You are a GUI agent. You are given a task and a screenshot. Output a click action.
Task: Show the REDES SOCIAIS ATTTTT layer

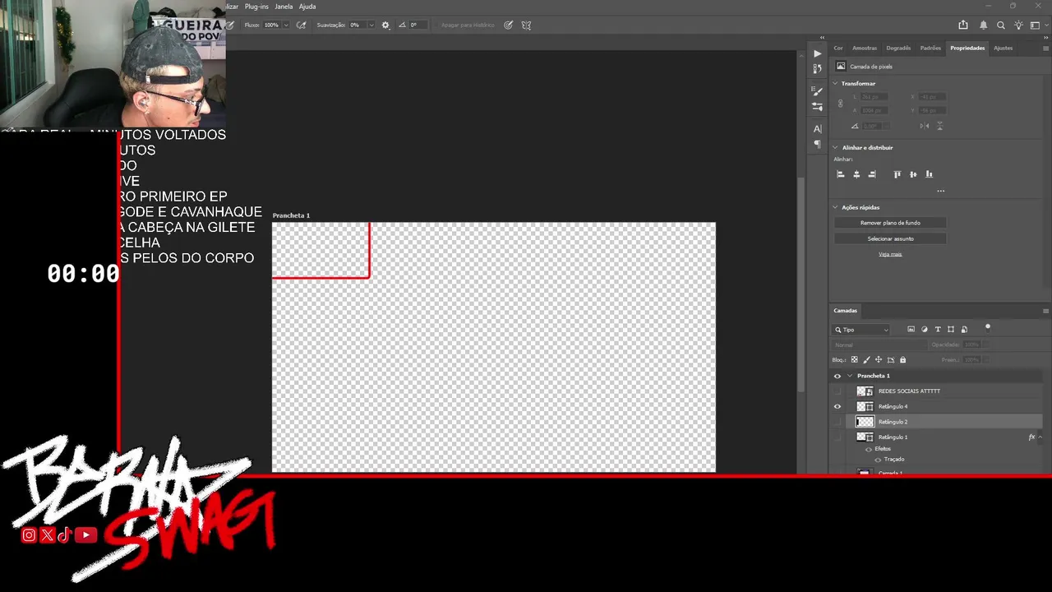[x=837, y=391]
